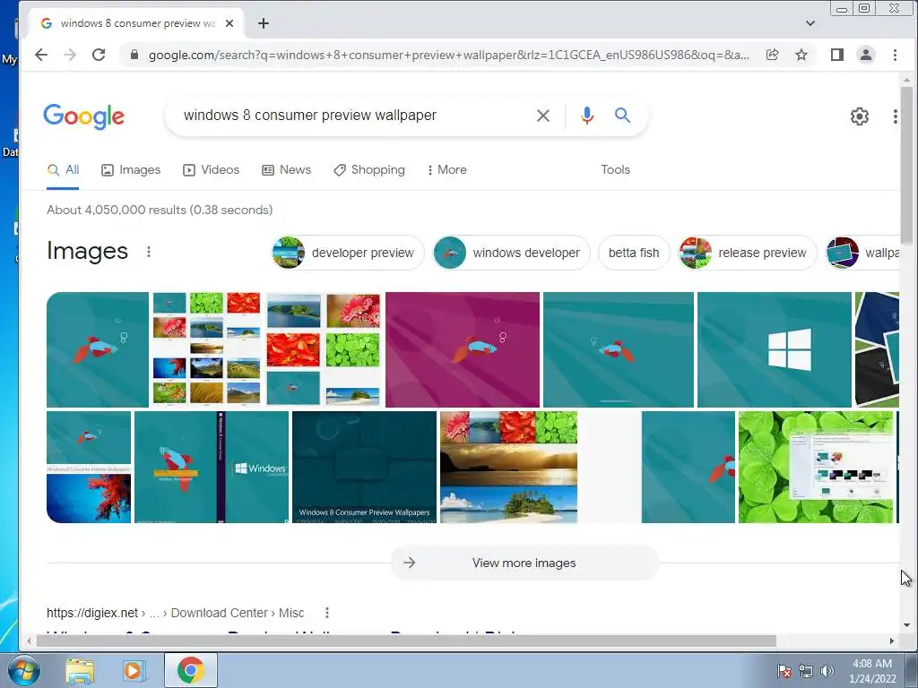Open the volume speaker tray icon
Screen dimensions: 918x688
(x=827, y=671)
